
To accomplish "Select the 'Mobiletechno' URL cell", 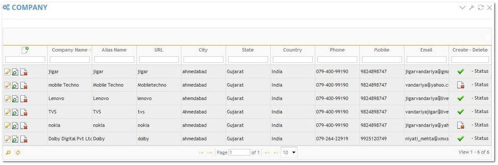I will point(159,85).
